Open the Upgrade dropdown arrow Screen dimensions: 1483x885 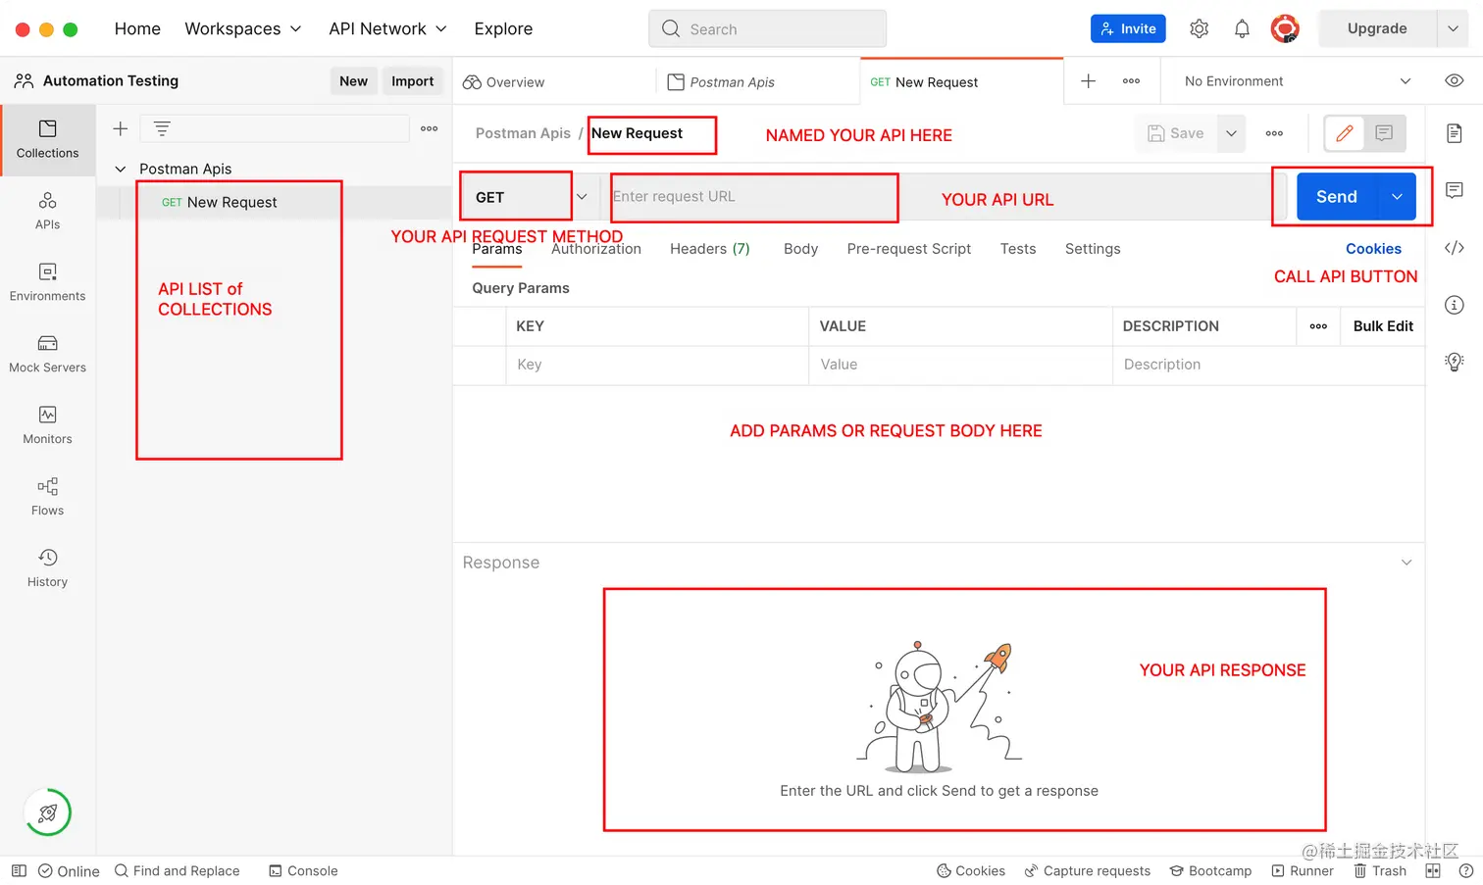click(1453, 28)
